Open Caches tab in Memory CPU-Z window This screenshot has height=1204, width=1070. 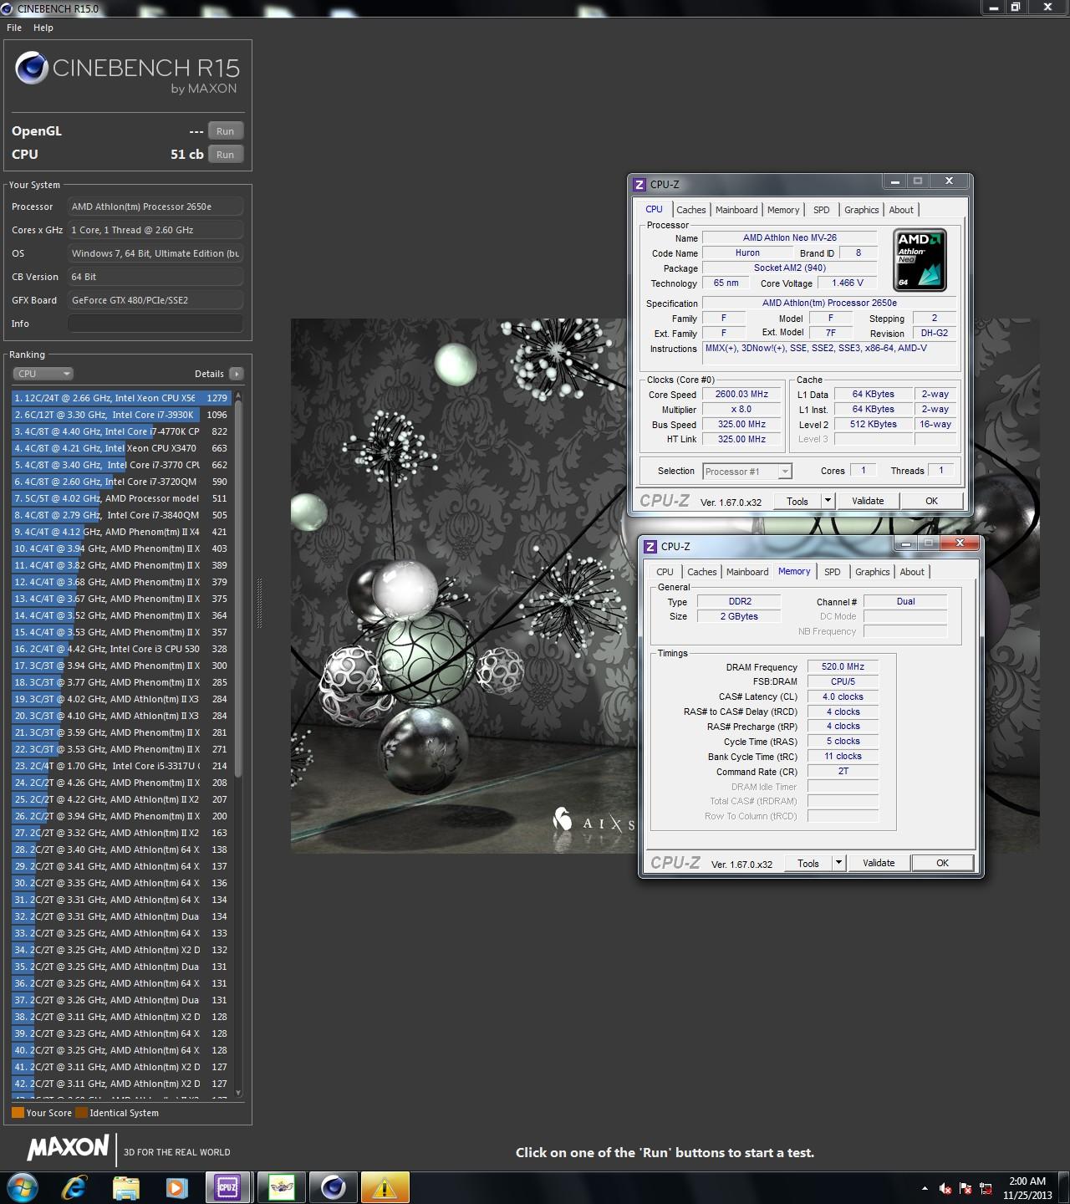pyautogui.click(x=702, y=572)
